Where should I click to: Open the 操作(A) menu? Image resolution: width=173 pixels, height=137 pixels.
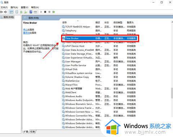[x=14, y=7]
